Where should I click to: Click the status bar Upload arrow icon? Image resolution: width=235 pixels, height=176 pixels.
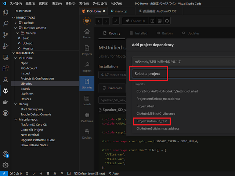tap(41, 173)
